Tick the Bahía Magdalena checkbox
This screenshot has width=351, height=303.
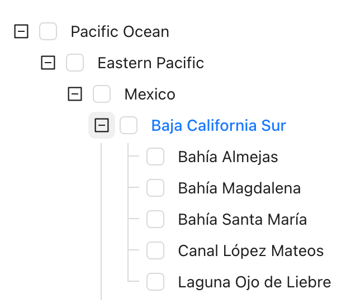point(155,188)
